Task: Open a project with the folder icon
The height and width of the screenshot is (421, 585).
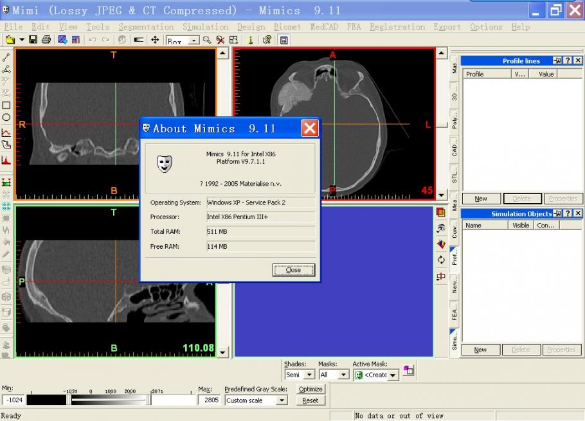Action: point(10,40)
